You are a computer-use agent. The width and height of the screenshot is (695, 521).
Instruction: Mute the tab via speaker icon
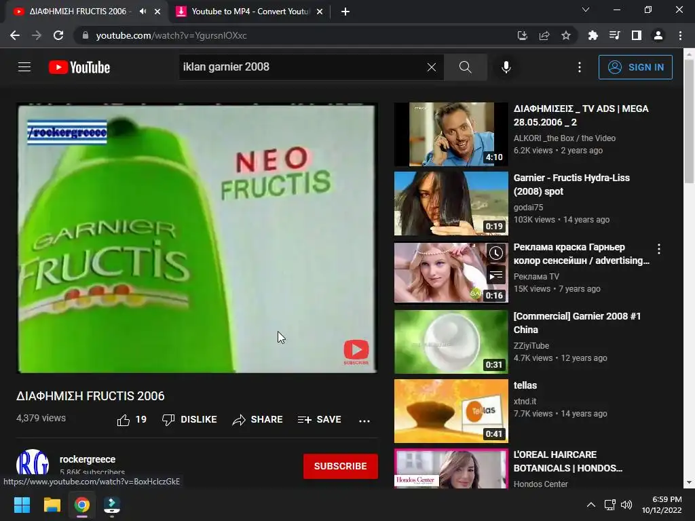tap(143, 12)
